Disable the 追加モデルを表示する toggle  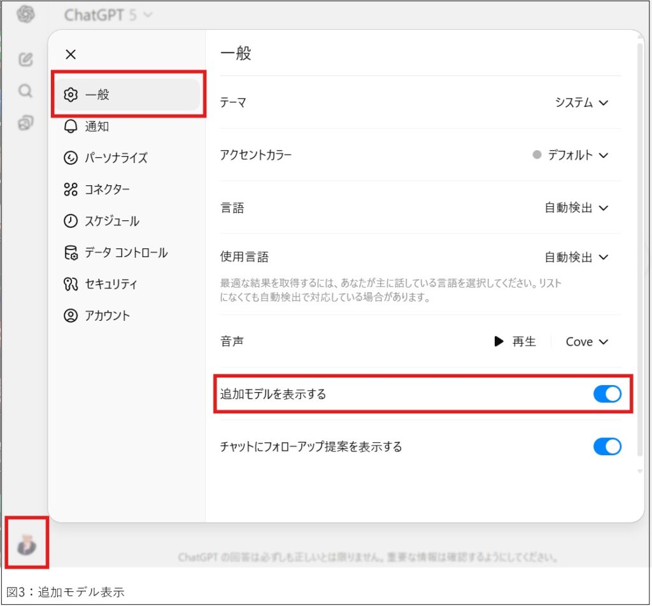[x=607, y=394]
